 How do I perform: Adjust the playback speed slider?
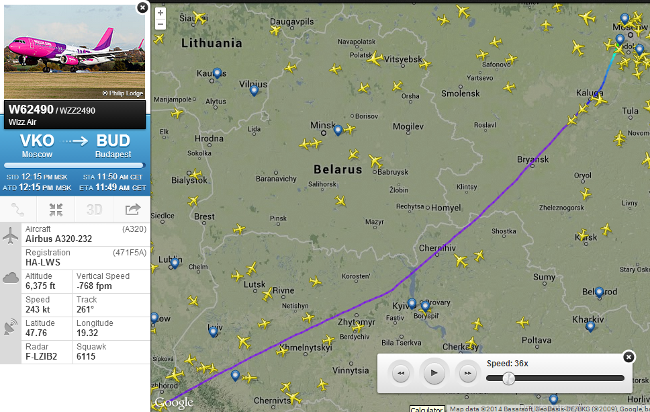click(x=508, y=378)
